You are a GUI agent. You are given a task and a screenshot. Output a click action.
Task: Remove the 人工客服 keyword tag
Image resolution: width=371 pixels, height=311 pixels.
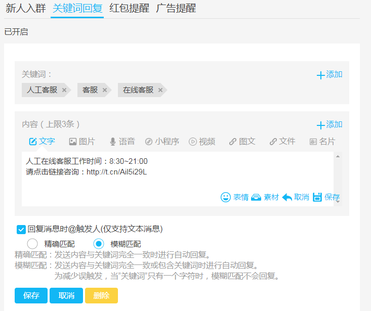tap(64, 90)
